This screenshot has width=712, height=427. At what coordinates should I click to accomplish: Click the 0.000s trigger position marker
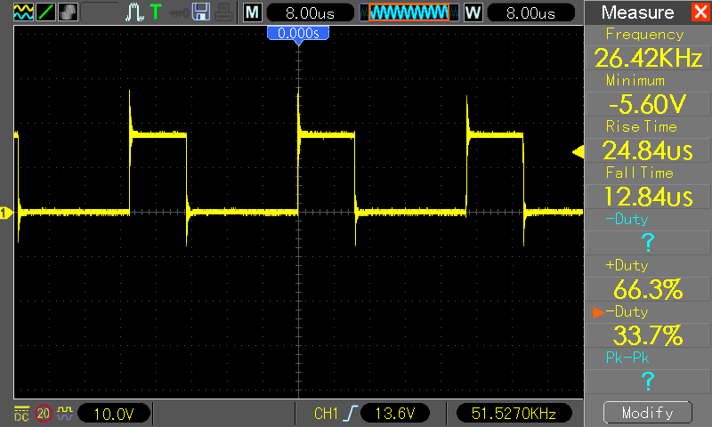click(298, 33)
